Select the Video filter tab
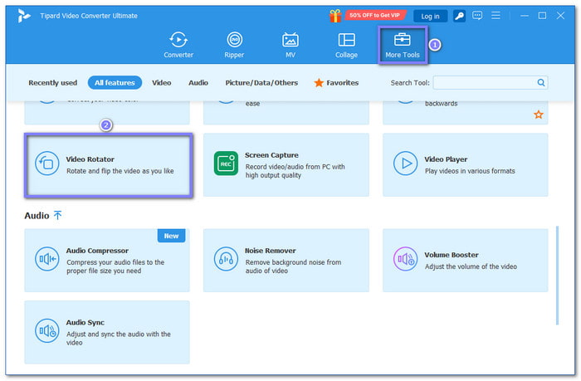581x381 pixels. click(162, 83)
